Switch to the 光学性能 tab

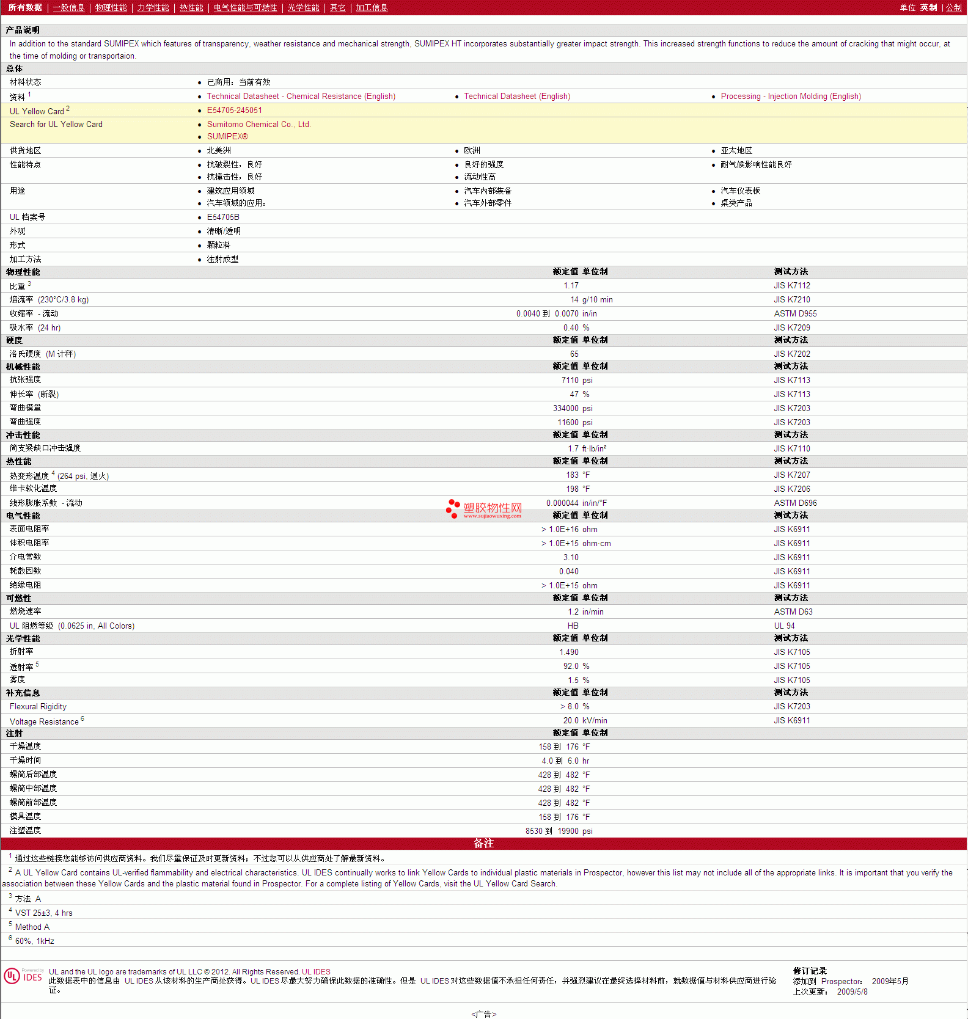click(303, 8)
